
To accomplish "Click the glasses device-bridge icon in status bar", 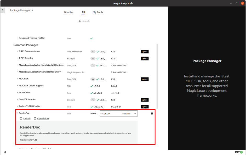I will point(237,152).
